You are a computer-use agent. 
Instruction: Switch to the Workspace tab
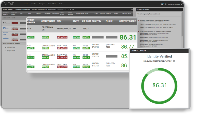(42, 4)
